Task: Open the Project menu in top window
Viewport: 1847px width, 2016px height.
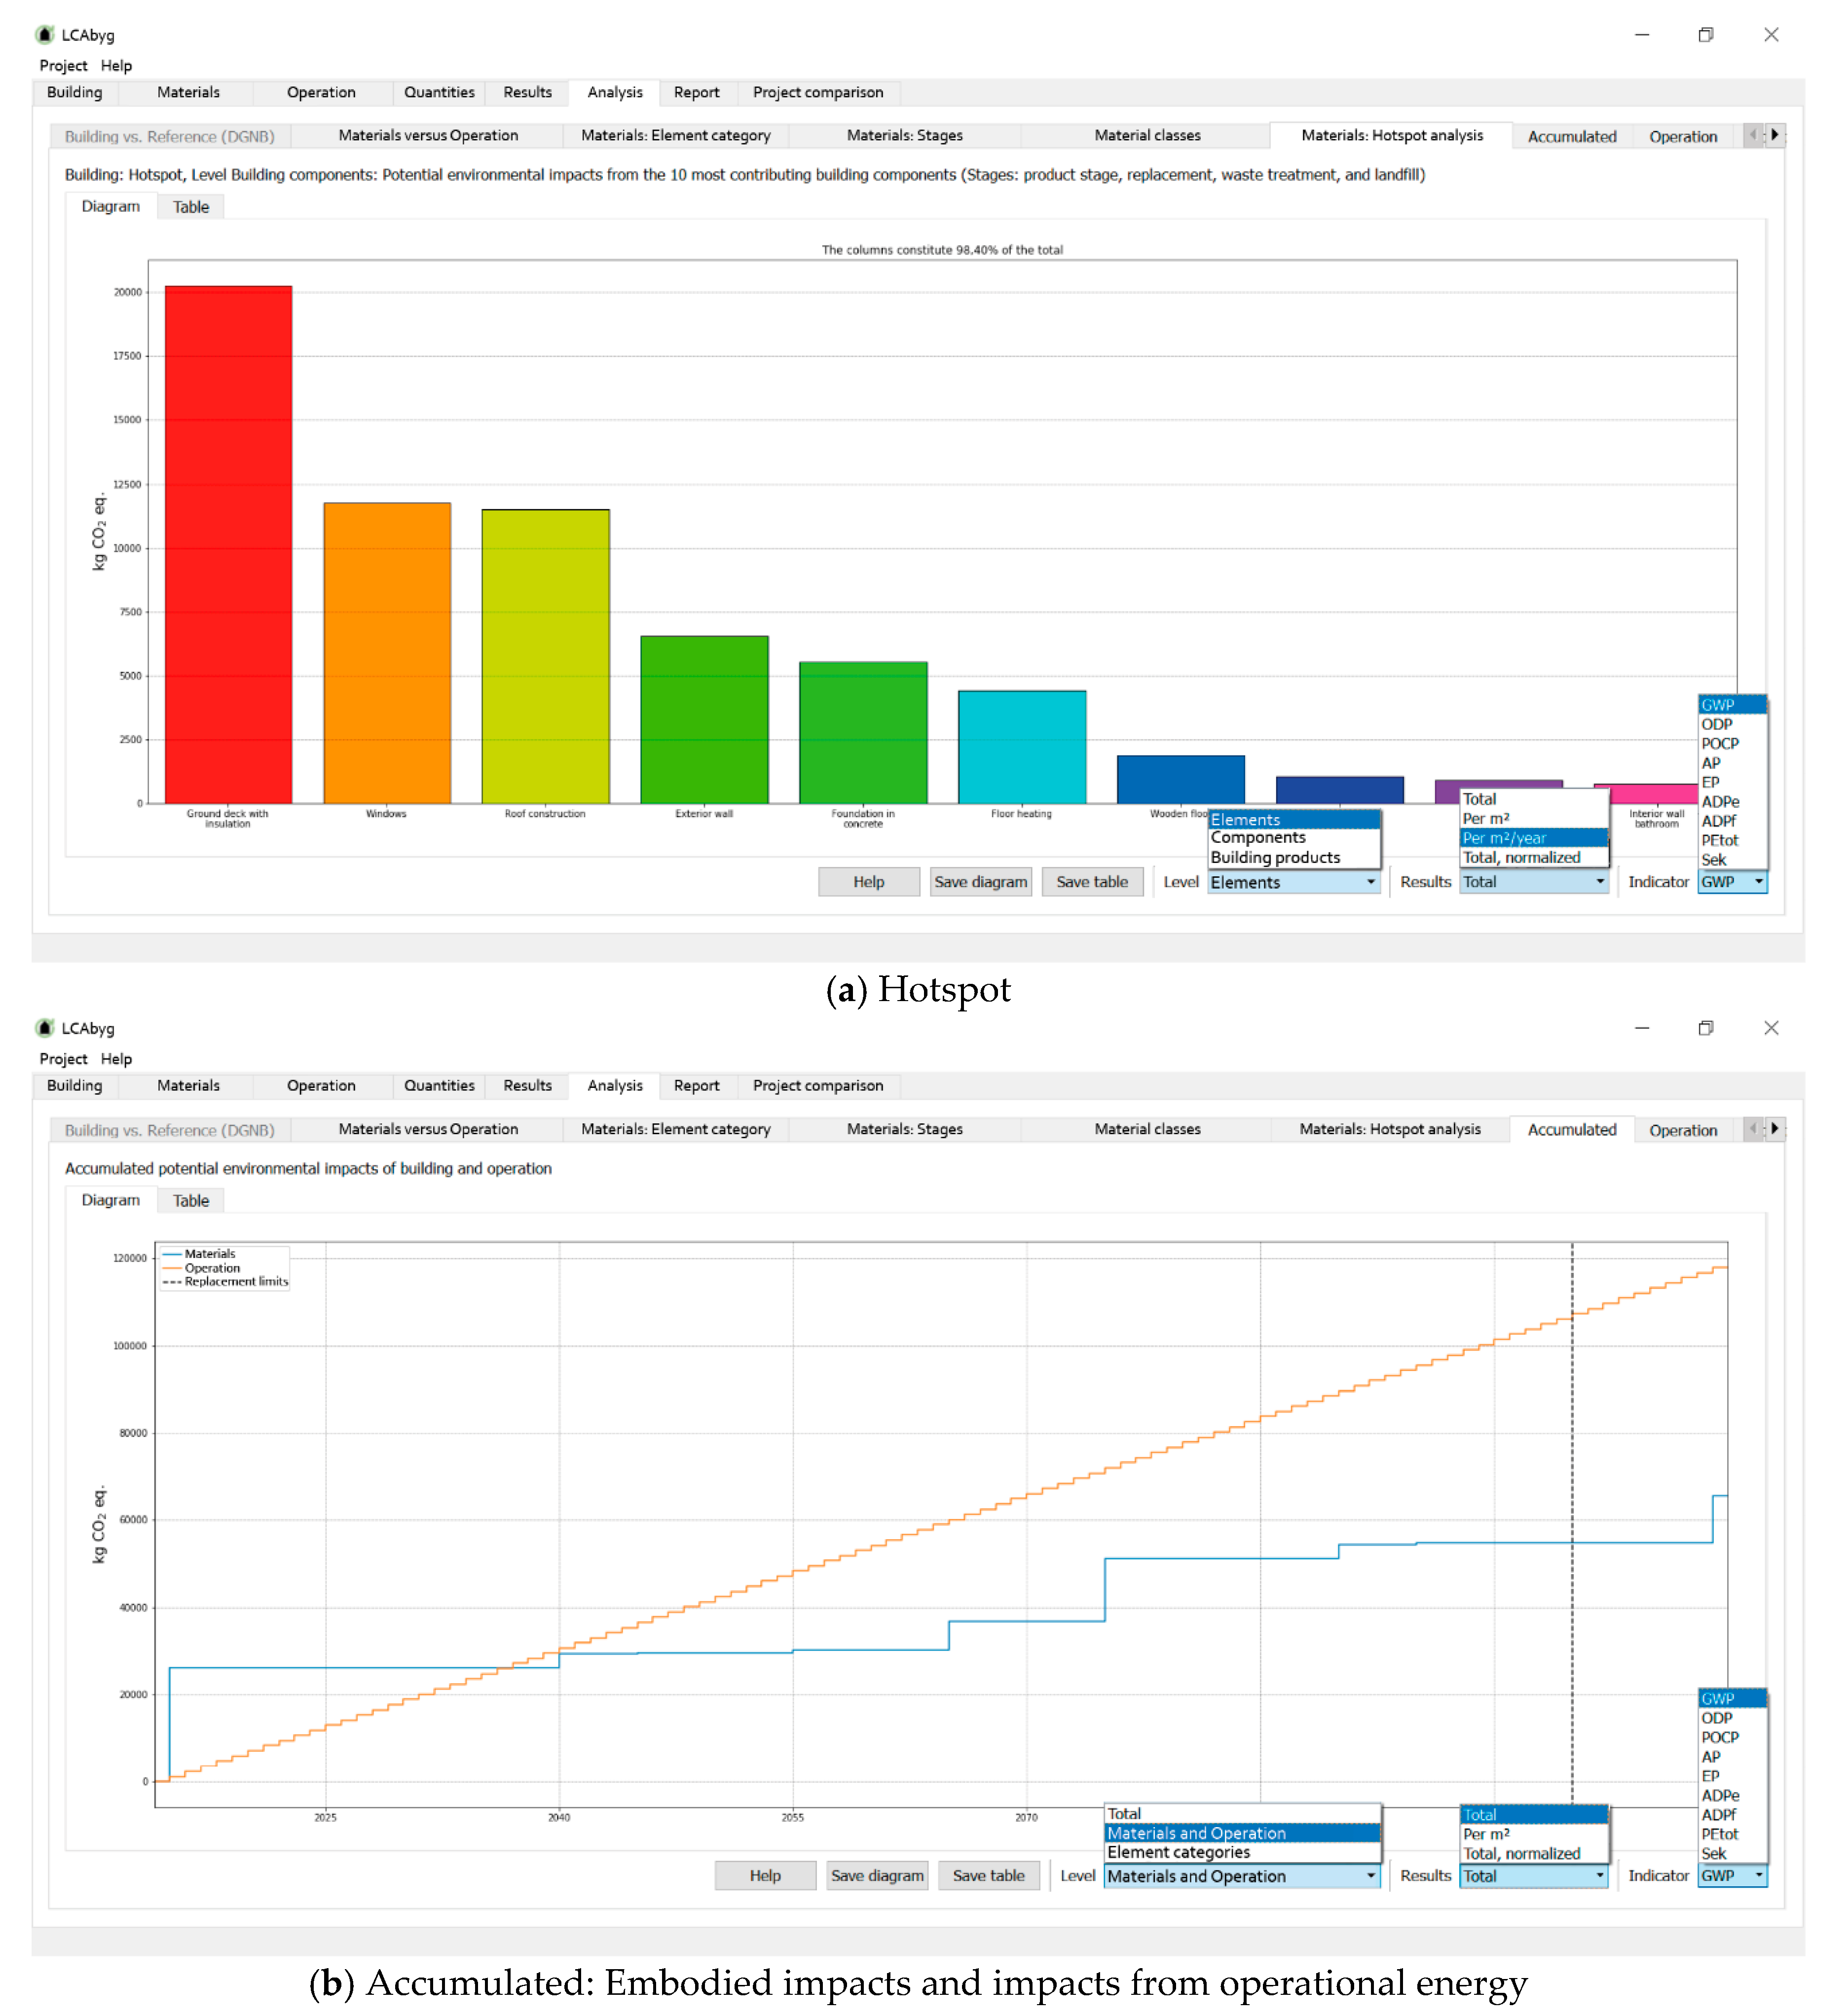Action: click(x=63, y=66)
